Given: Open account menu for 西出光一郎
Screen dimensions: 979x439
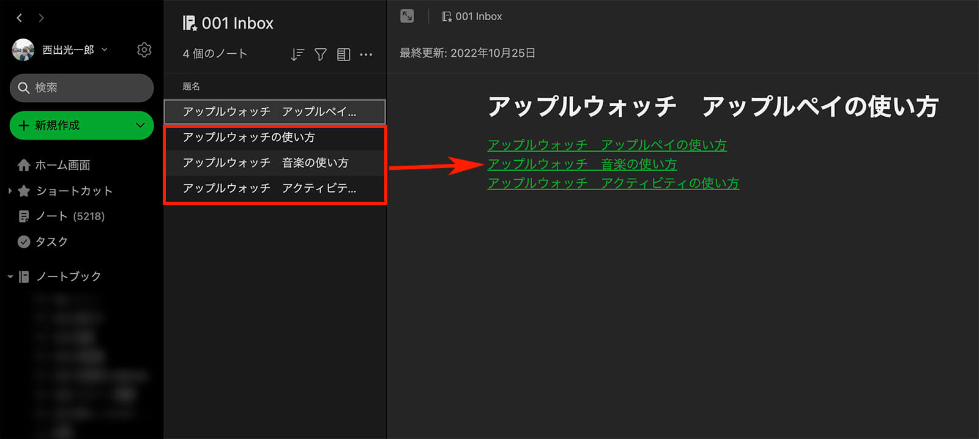Looking at the screenshot, I should [74, 50].
